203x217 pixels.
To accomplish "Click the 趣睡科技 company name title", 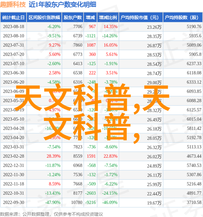I will [13, 4].
